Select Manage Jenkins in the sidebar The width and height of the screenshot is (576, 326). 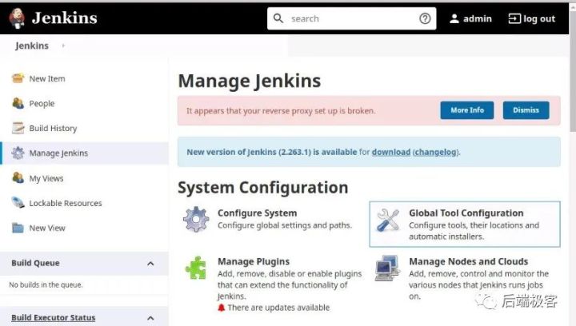pos(58,153)
